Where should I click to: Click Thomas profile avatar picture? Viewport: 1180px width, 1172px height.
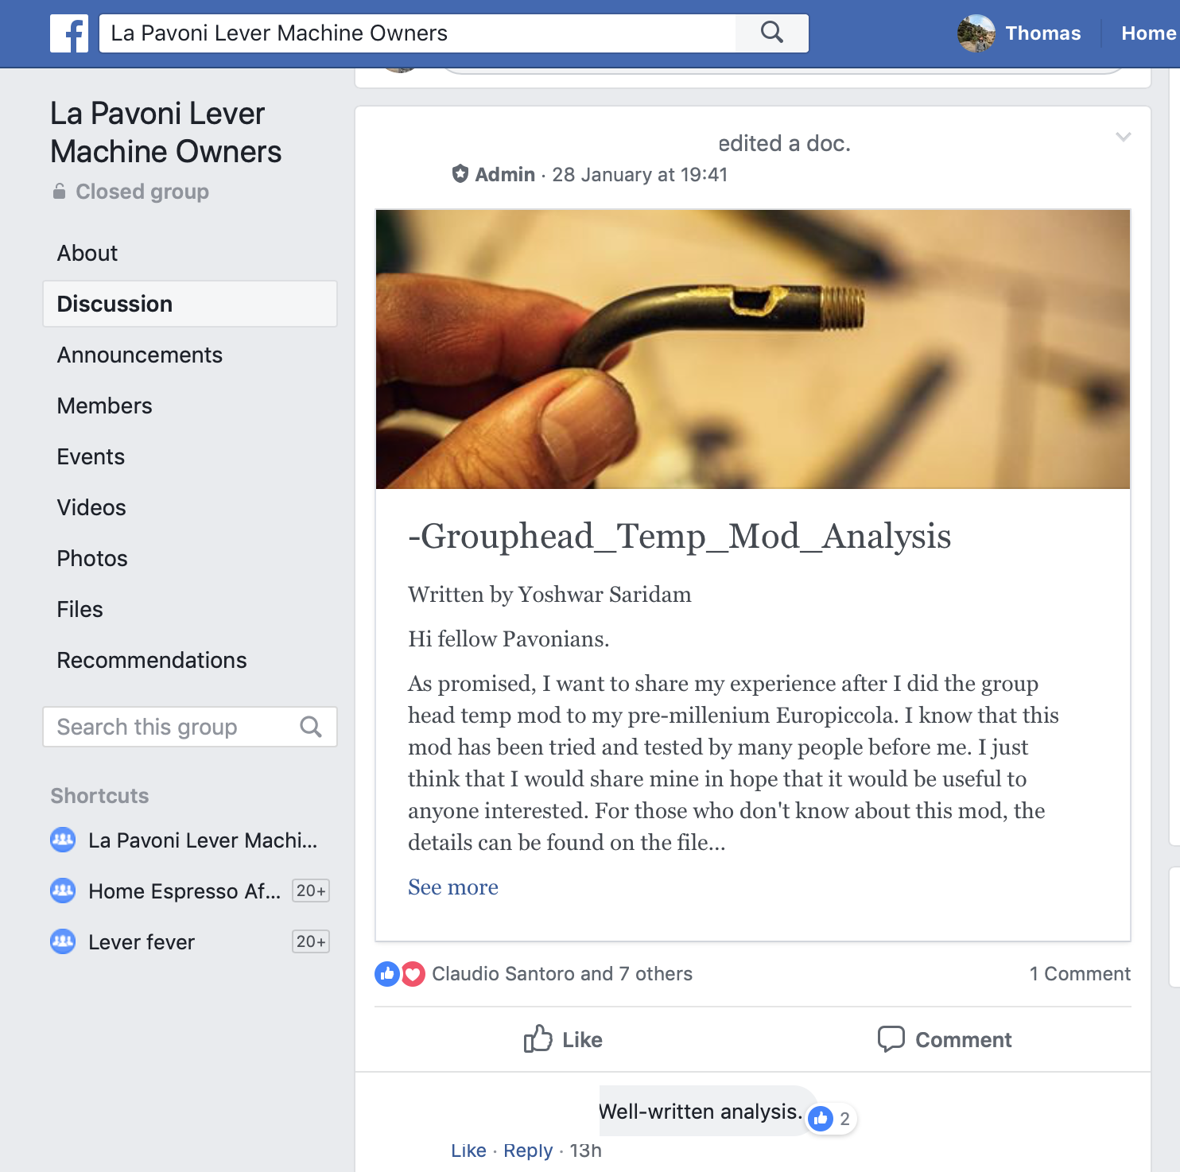click(x=976, y=33)
